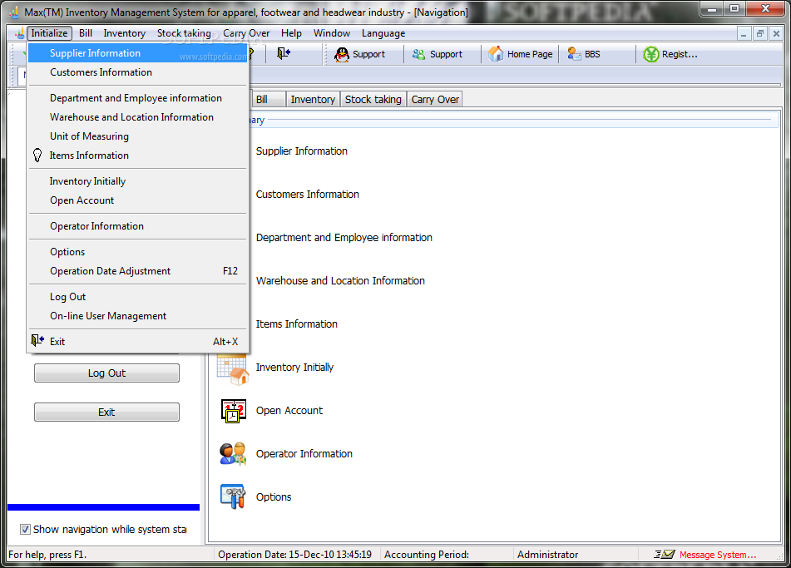Screen dimensions: 791x568
Task: Open Inventory Initially navigation link
Action: click(x=294, y=368)
